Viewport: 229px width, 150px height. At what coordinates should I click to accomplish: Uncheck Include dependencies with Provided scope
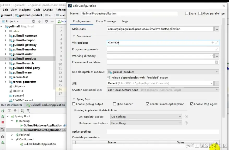[x=108, y=78]
